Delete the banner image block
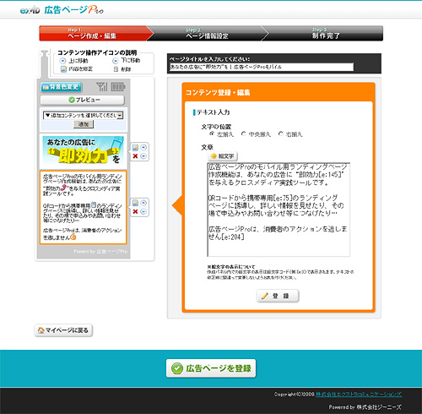This screenshot has height=414, width=422. [x=135, y=156]
